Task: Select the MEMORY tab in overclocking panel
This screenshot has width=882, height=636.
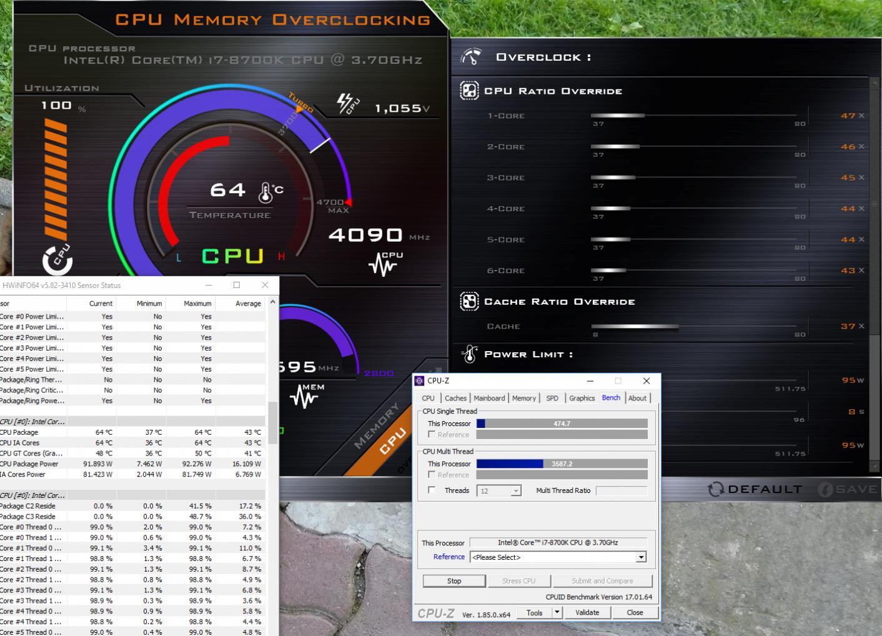Action: (376, 425)
